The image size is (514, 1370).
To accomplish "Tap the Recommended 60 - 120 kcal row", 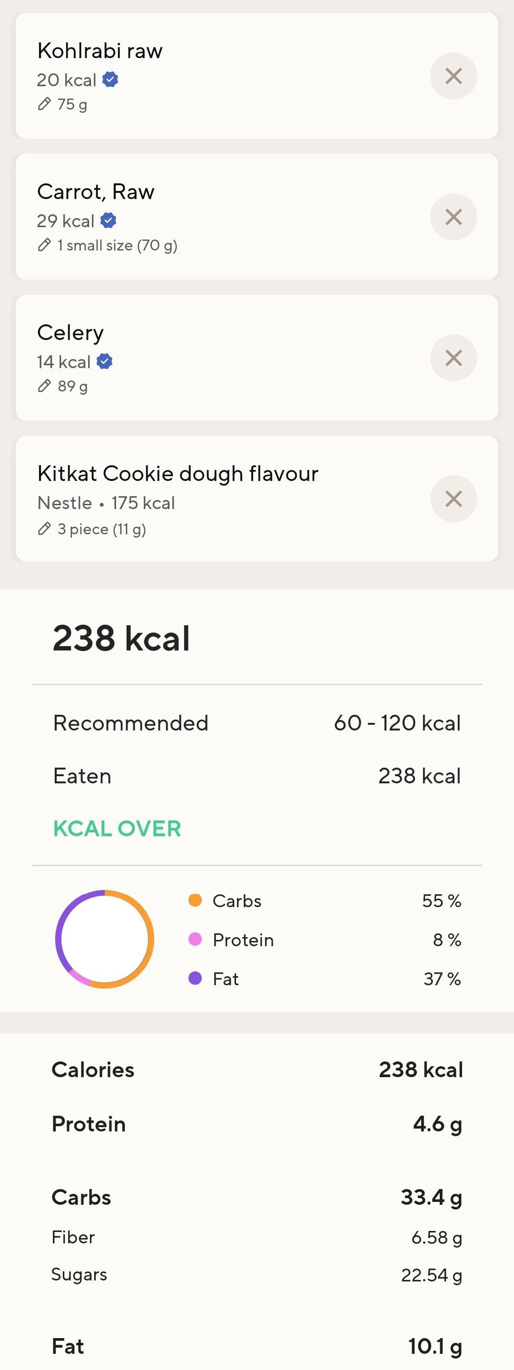I will pyautogui.click(x=257, y=723).
